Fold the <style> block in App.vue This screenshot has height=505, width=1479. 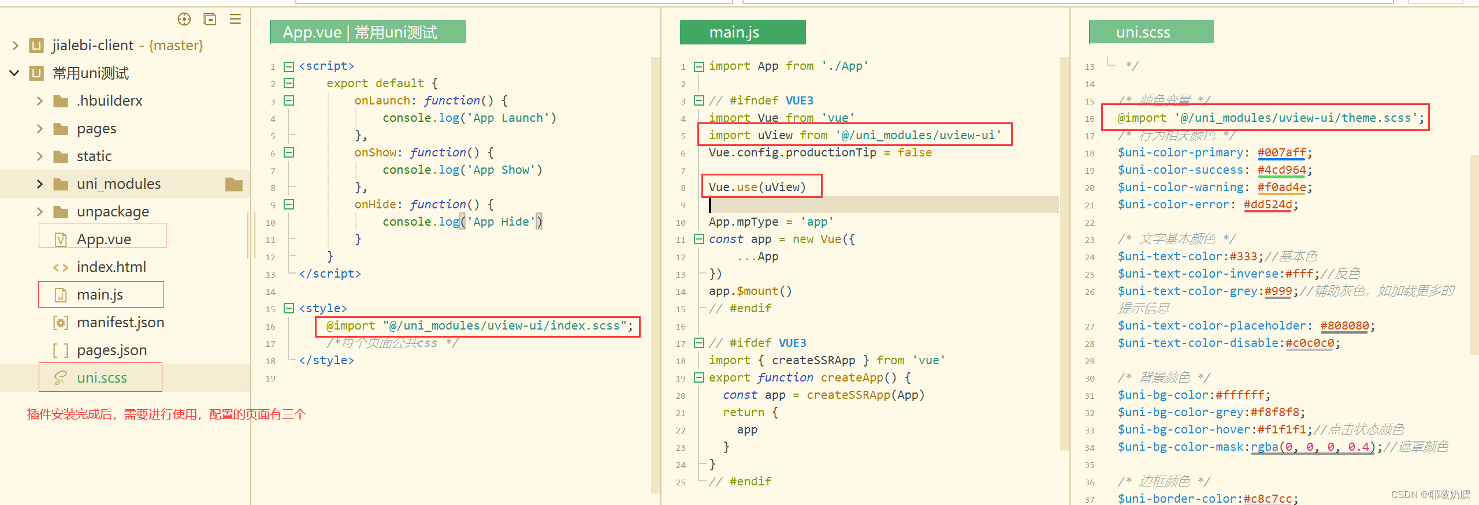point(289,308)
